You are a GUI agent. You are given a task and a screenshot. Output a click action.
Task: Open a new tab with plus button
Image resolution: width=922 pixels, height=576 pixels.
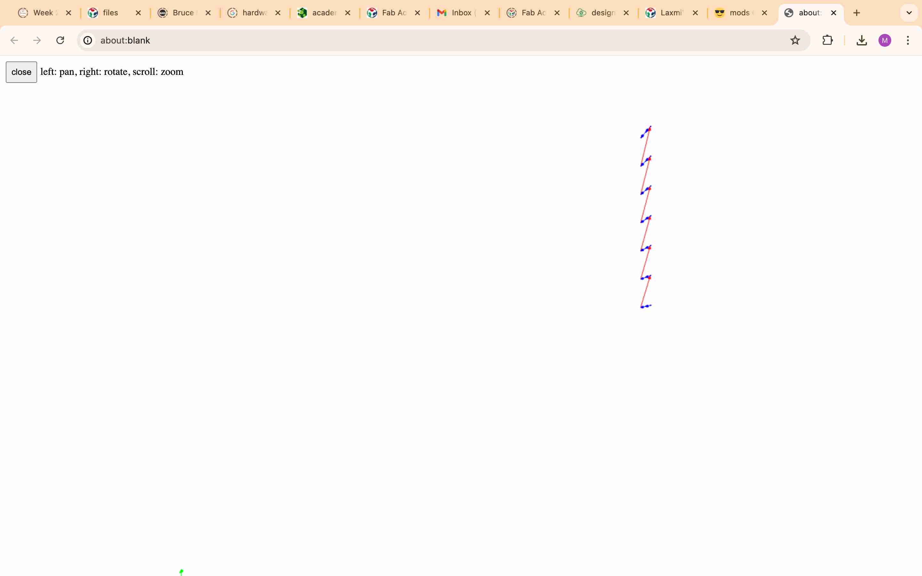(x=857, y=13)
